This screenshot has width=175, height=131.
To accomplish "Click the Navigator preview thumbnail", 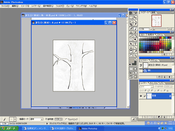I will click(x=157, y=21).
